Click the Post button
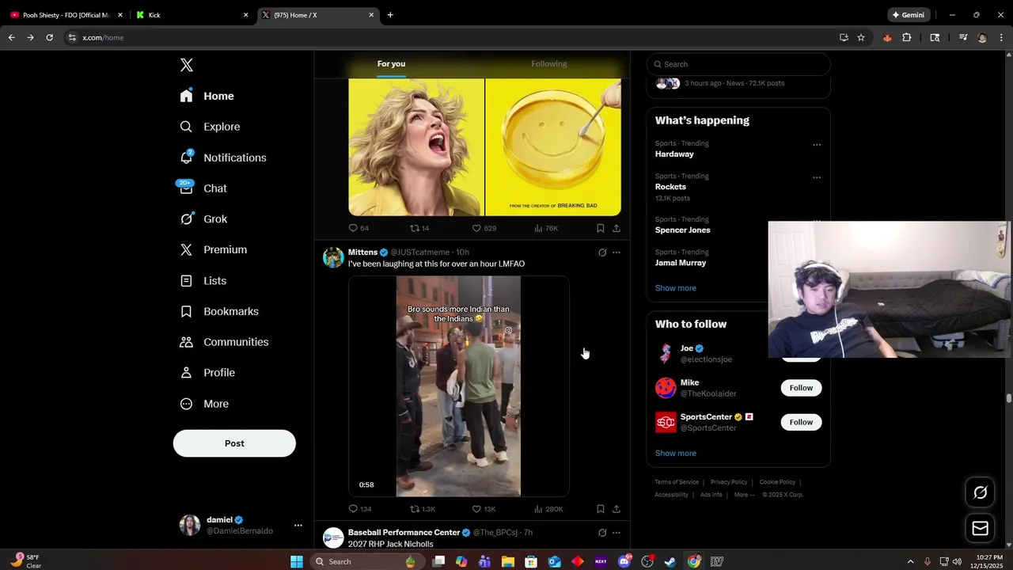The width and height of the screenshot is (1013, 570). pos(234,443)
